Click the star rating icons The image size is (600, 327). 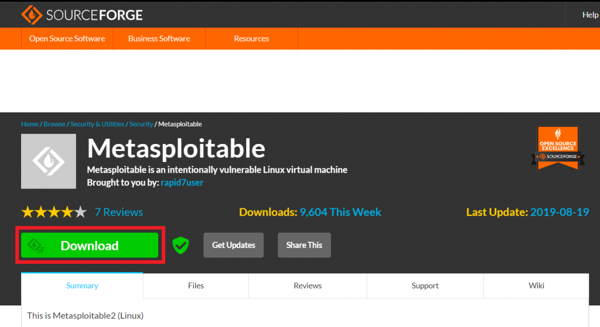click(x=54, y=212)
